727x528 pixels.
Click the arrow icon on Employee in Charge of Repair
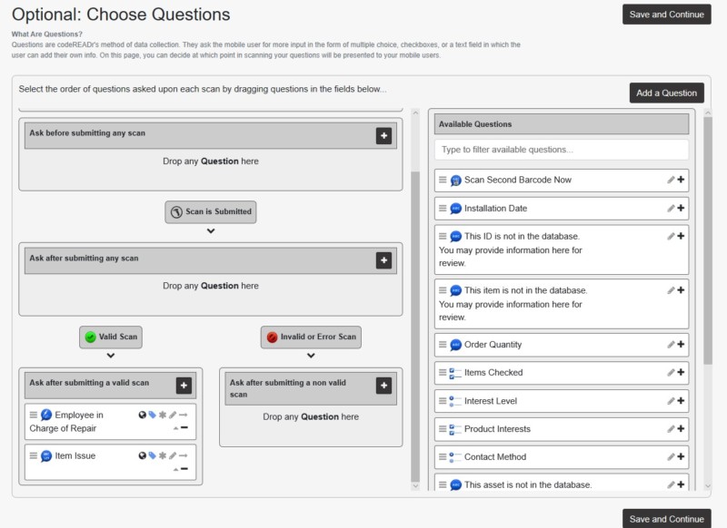click(x=184, y=416)
